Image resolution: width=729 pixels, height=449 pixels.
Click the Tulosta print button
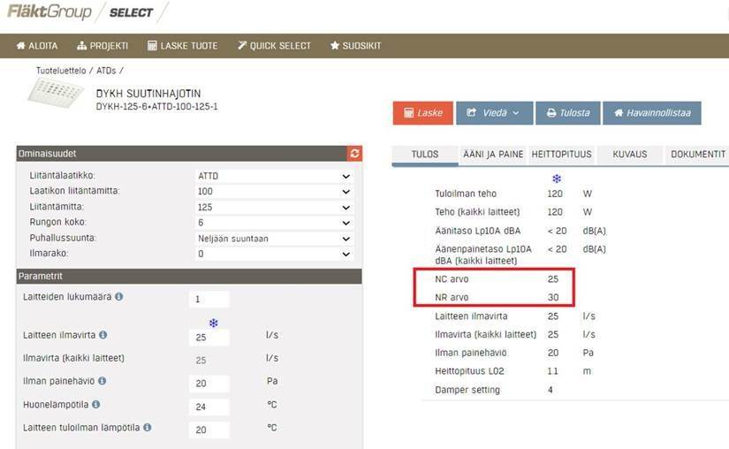[x=567, y=113]
